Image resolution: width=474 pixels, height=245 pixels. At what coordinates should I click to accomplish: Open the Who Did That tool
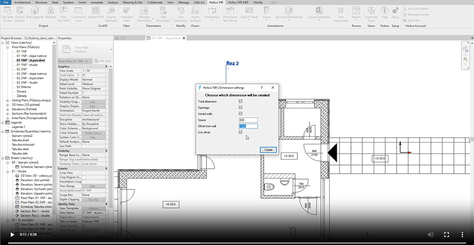click(x=64, y=14)
